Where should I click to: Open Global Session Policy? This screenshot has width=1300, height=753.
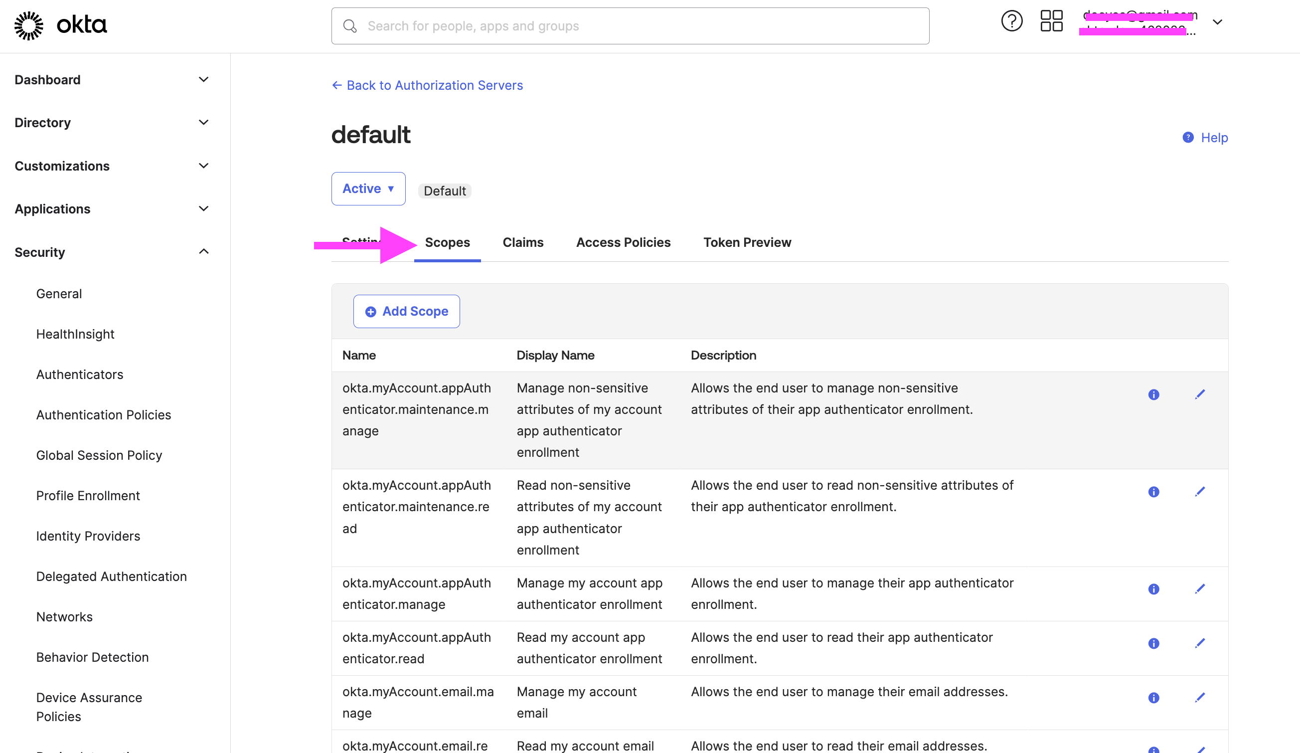(x=99, y=455)
